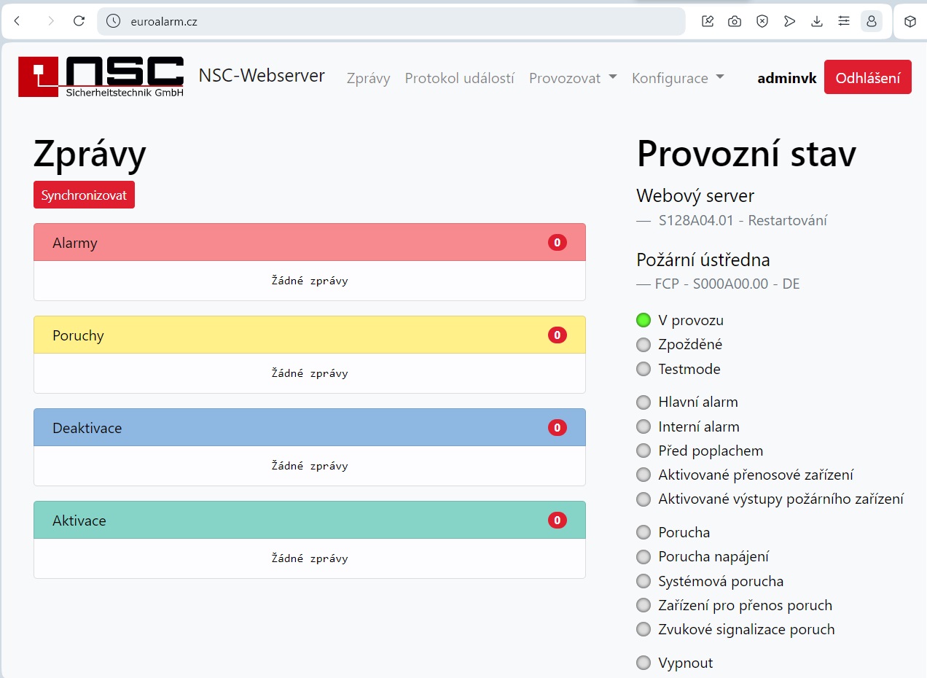This screenshot has height=678, width=927.
Task: Click the green V provozu indicator
Action: pyautogui.click(x=644, y=320)
